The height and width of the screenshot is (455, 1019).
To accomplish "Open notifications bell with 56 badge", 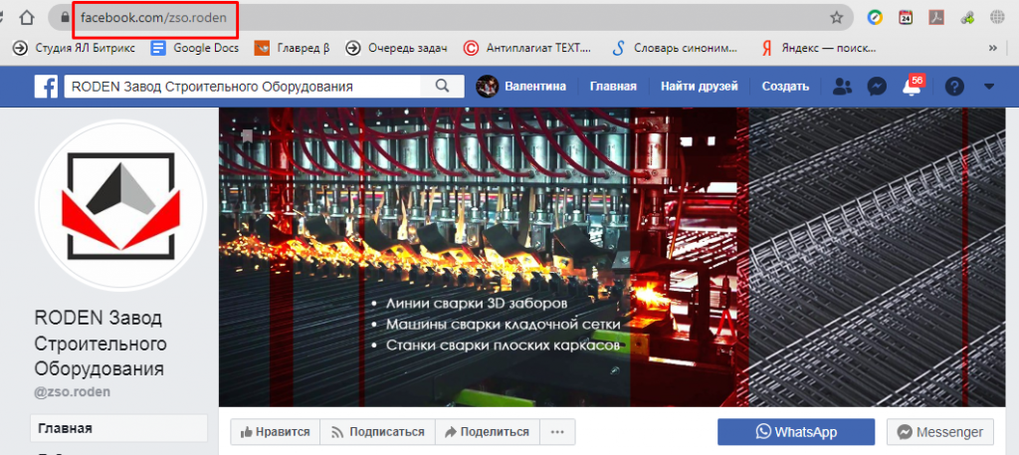I will click(912, 87).
